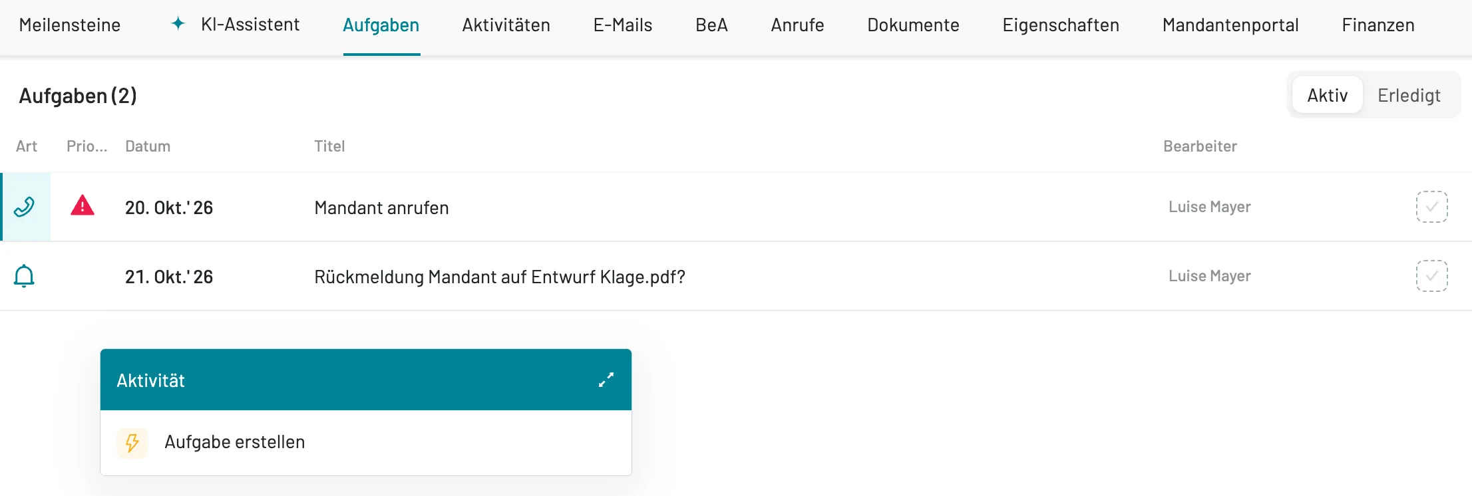
Task: Open the Anrufe tab
Action: point(797,25)
